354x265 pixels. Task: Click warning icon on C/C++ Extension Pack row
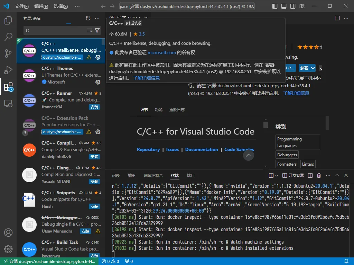pyautogui.click(x=89, y=132)
